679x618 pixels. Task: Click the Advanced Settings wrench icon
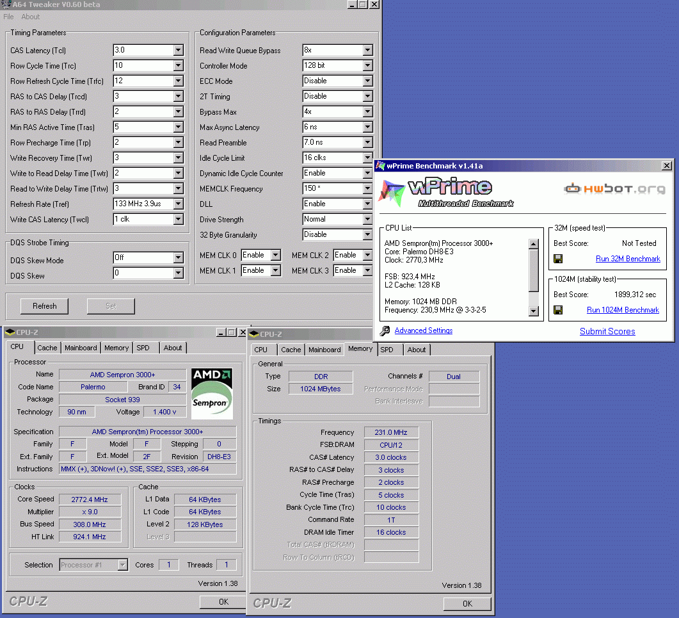point(385,330)
